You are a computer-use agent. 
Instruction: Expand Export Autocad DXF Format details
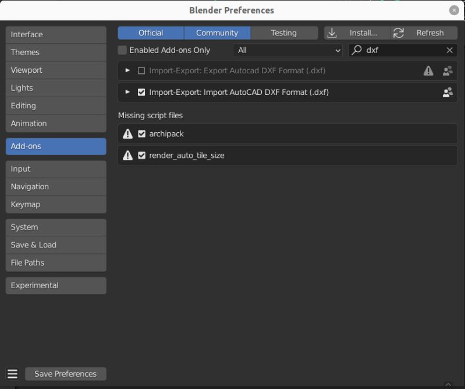tap(127, 70)
